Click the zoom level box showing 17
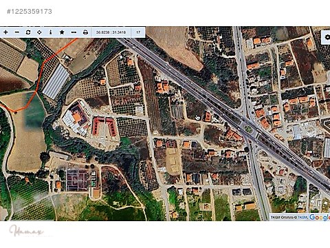Image resolution: width=330 pixels, height=248 pixels. tap(138, 32)
